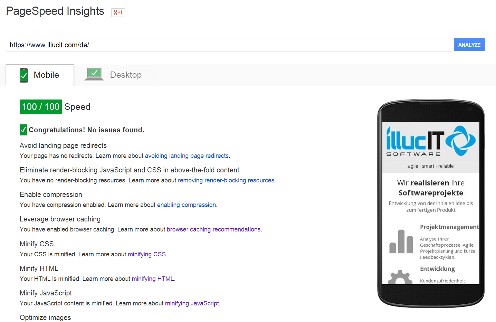
Task: Open the minifying CSS link
Action: [147, 254]
